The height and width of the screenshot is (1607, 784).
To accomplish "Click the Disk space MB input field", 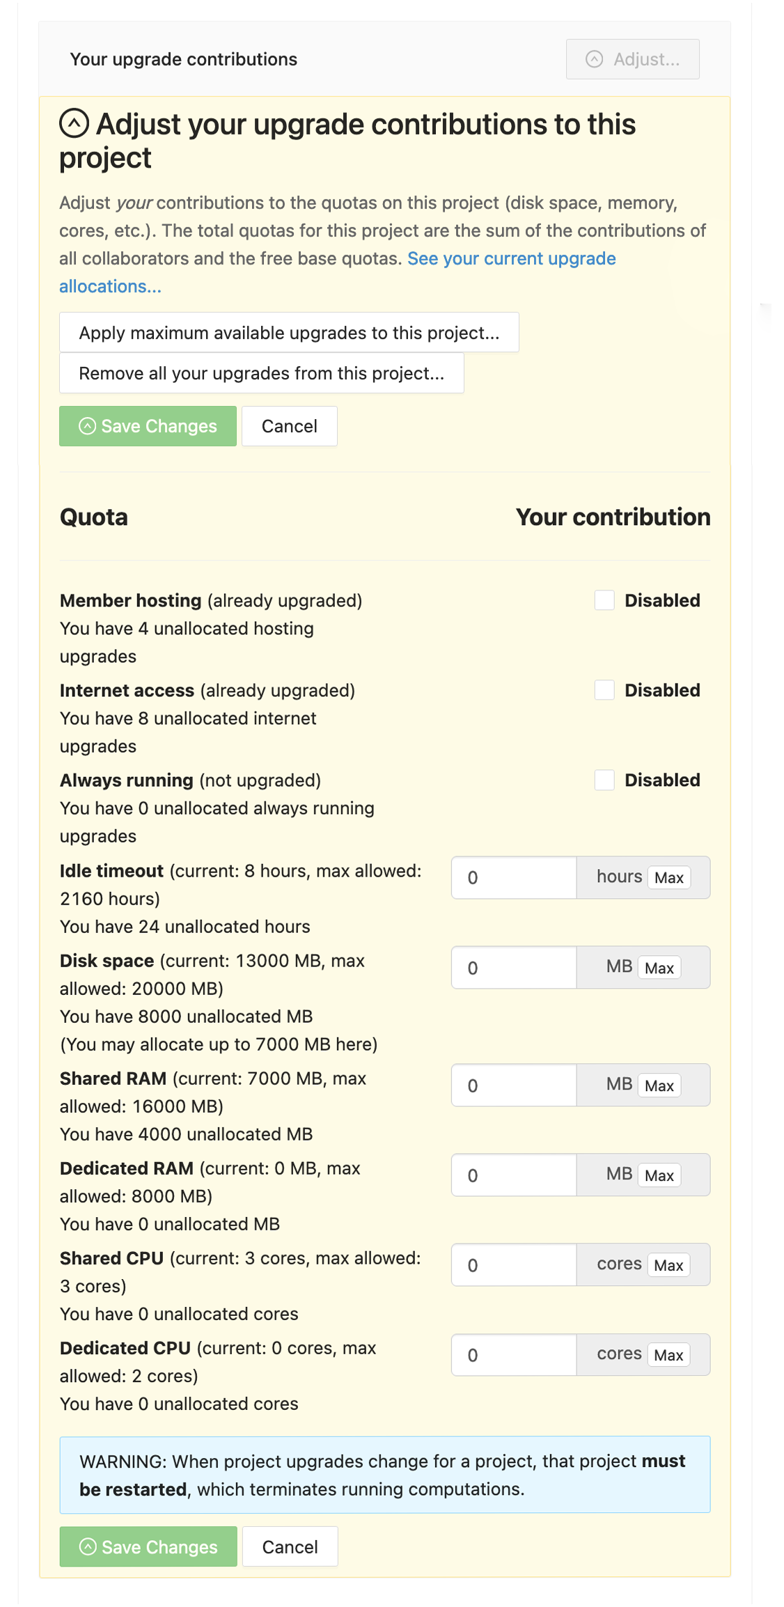I will [514, 968].
